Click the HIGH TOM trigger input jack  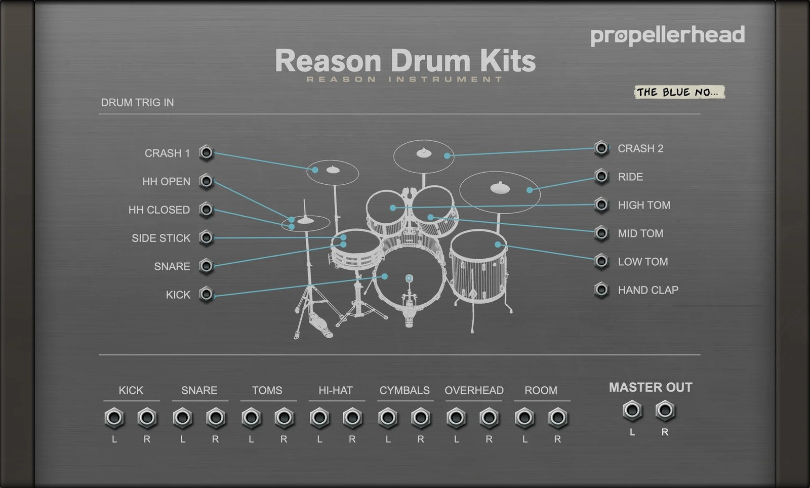(x=601, y=205)
